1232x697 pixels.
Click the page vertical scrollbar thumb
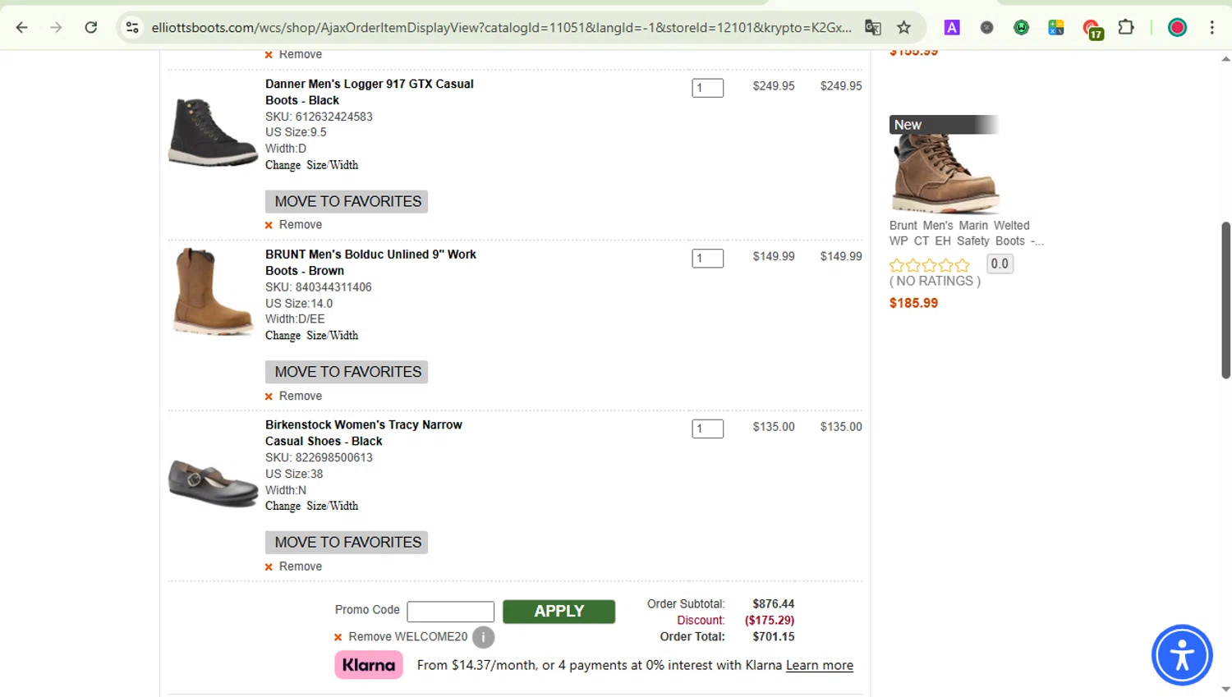[1225, 300]
